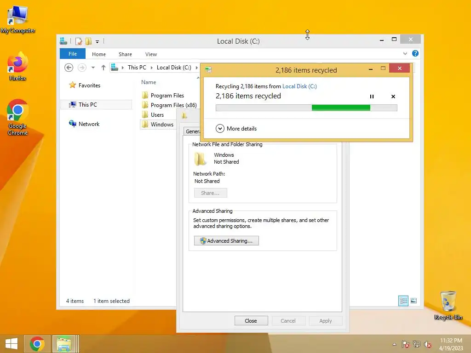Click the disabled Share... button
The height and width of the screenshot is (353, 471).
point(210,193)
